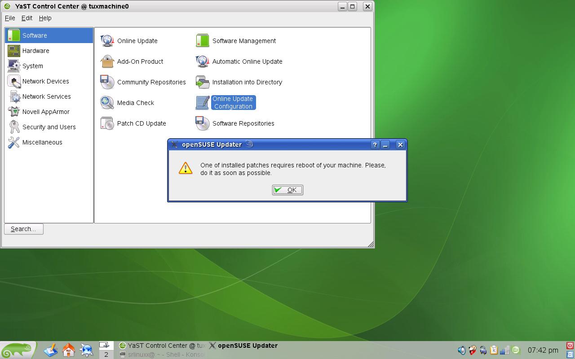Launch the Software Management icon
This screenshot has width=575, height=359.
coord(203,41)
